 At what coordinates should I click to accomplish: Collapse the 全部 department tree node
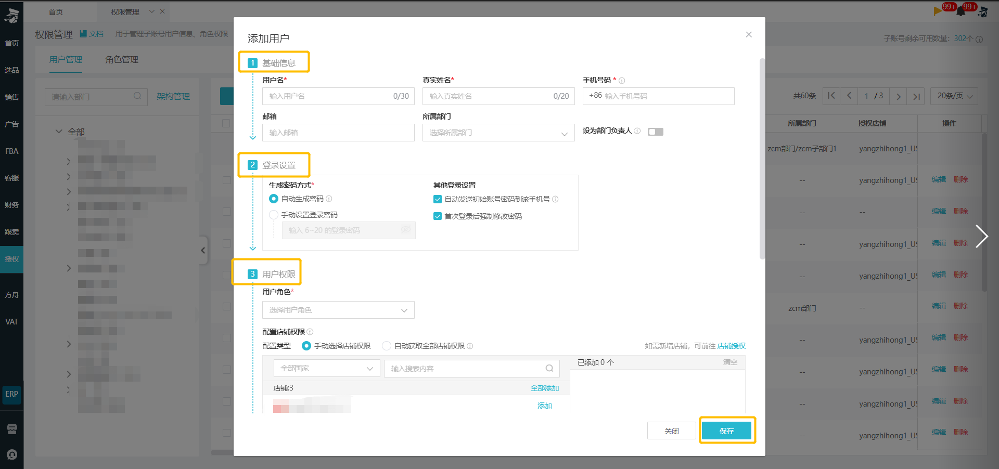(x=59, y=132)
